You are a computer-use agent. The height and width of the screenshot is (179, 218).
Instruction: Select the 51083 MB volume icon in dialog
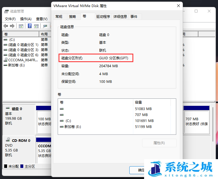62,109
